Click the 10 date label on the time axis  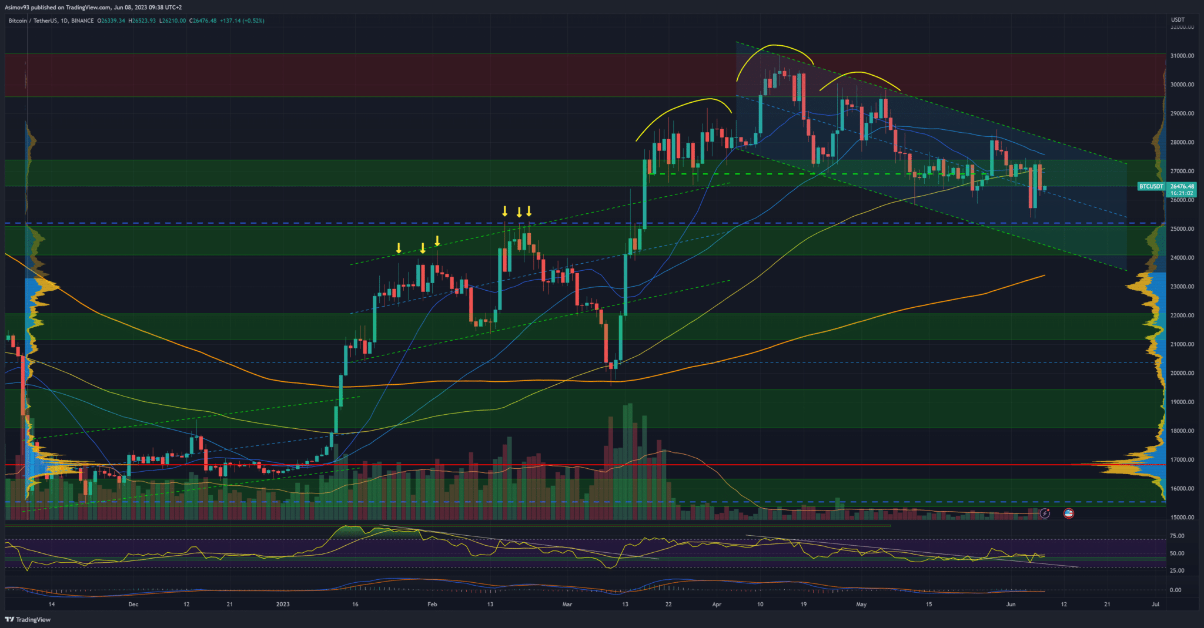pyautogui.click(x=760, y=605)
